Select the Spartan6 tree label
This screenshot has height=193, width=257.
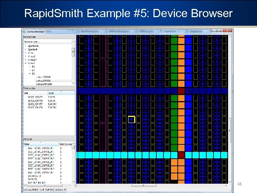pos(32,49)
